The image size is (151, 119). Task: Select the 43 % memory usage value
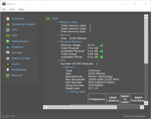point(91,45)
